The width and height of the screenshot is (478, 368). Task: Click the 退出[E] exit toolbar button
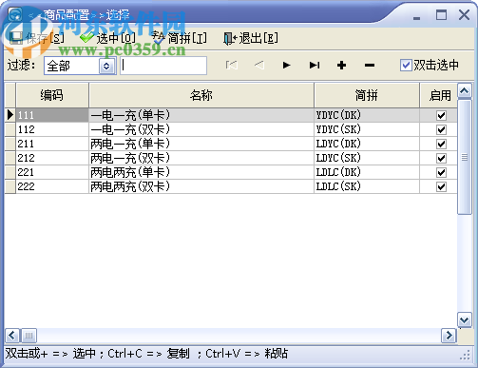point(251,38)
